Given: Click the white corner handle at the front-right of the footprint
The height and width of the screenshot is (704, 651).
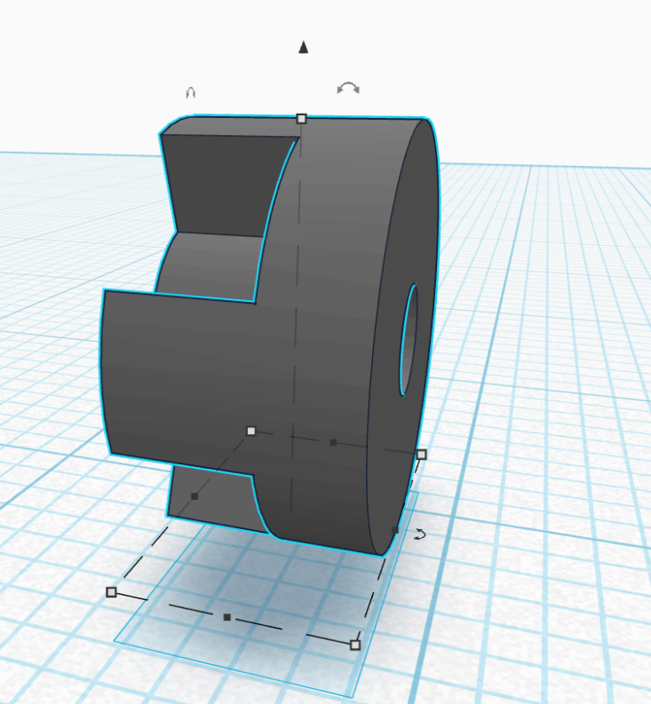Looking at the screenshot, I should (355, 645).
